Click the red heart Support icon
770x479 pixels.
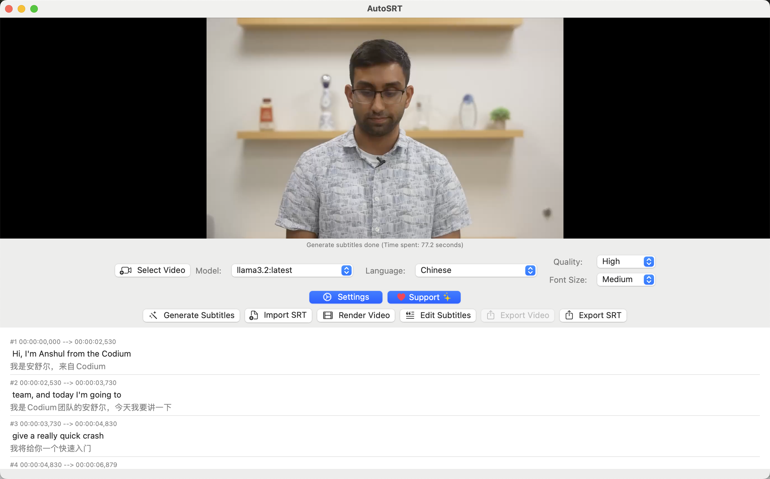click(x=401, y=297)
